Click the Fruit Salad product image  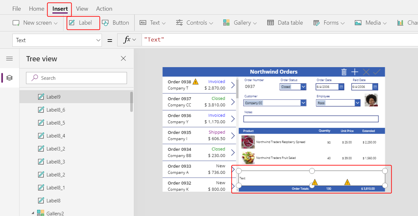[248, 158]
